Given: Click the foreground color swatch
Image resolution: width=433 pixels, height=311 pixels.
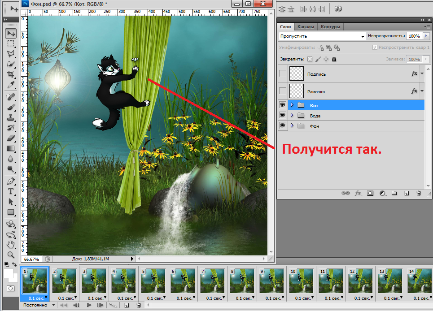Looking at the screenshot, I should pos(9,273).
